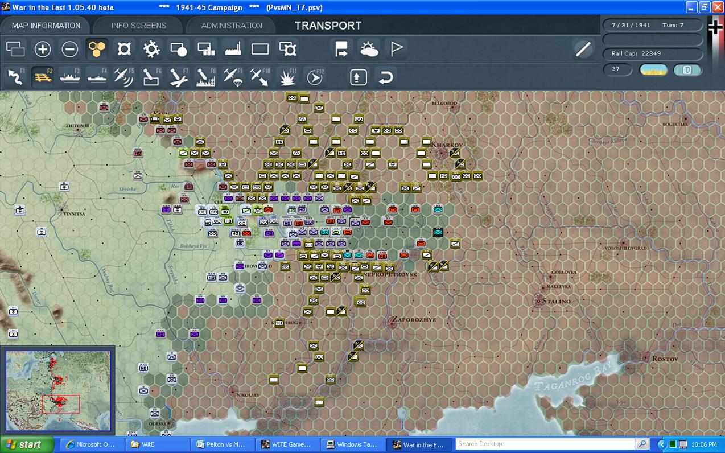Viewport: 725px width, 453px height.
Task: Show the weather with sun-cloud icon
Action: point(369,50)
